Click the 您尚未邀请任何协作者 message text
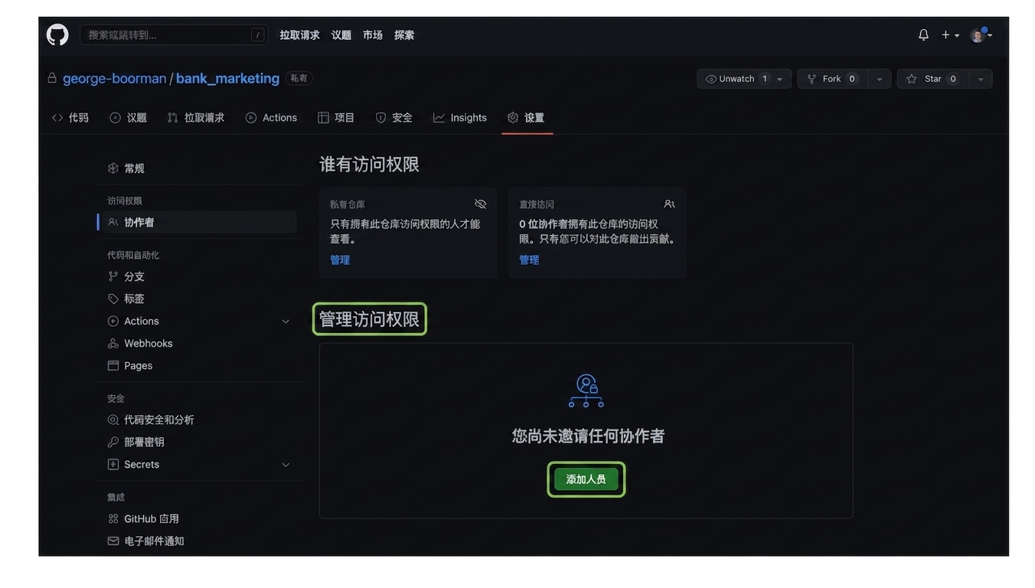The width and height of the screenshot is (1035, 588). pos(588,436)
